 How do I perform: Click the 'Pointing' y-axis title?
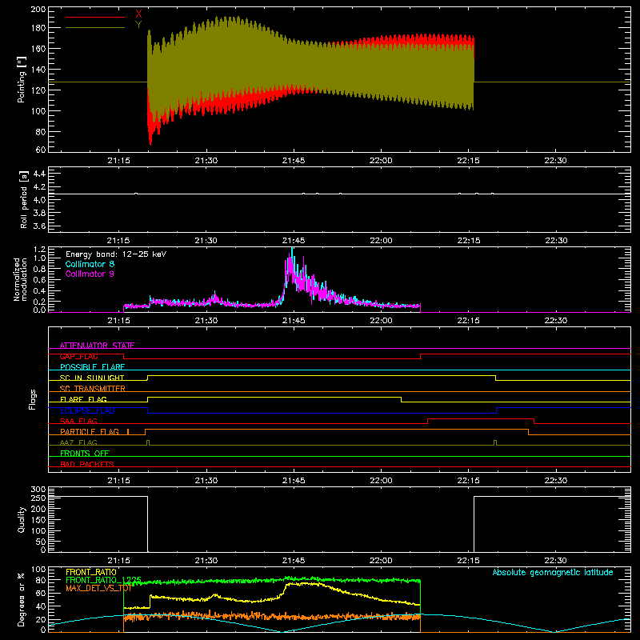[22, 79]
